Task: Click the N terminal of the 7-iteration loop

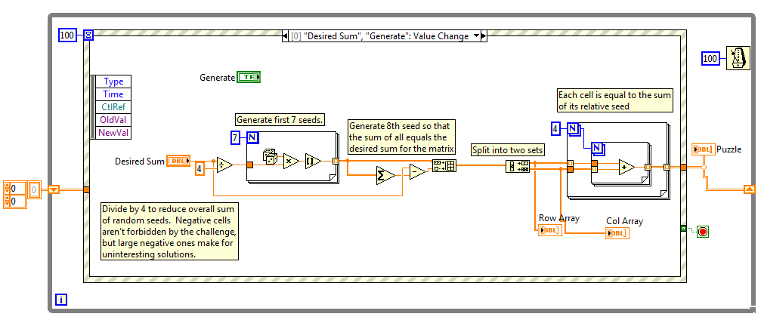Action: coord(252,137)
